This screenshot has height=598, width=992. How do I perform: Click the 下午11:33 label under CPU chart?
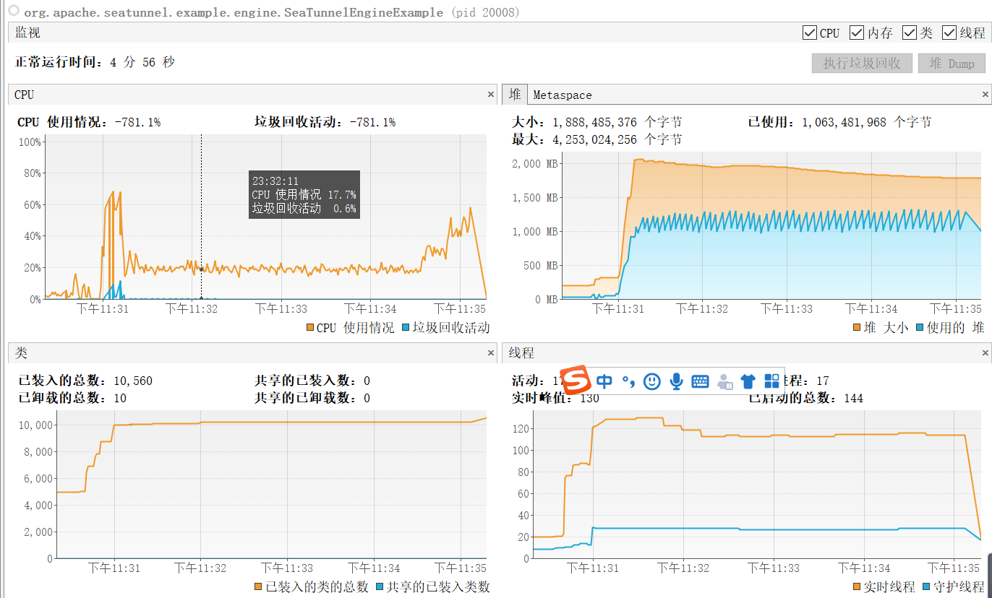(x=281, y=308)
